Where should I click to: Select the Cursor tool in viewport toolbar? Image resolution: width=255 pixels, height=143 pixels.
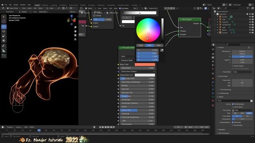[4, 21]
